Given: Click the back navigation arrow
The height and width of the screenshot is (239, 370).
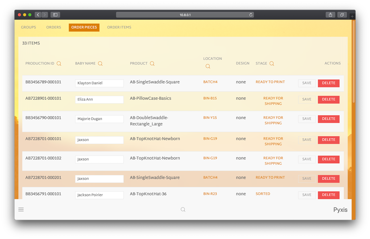Looking at the screenshot, I should [x=38, y=15].
